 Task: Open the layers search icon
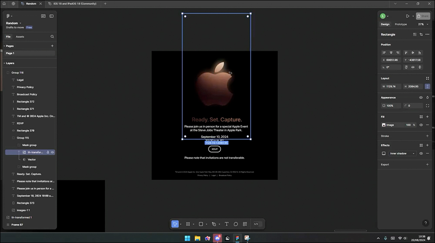point(52,36)
